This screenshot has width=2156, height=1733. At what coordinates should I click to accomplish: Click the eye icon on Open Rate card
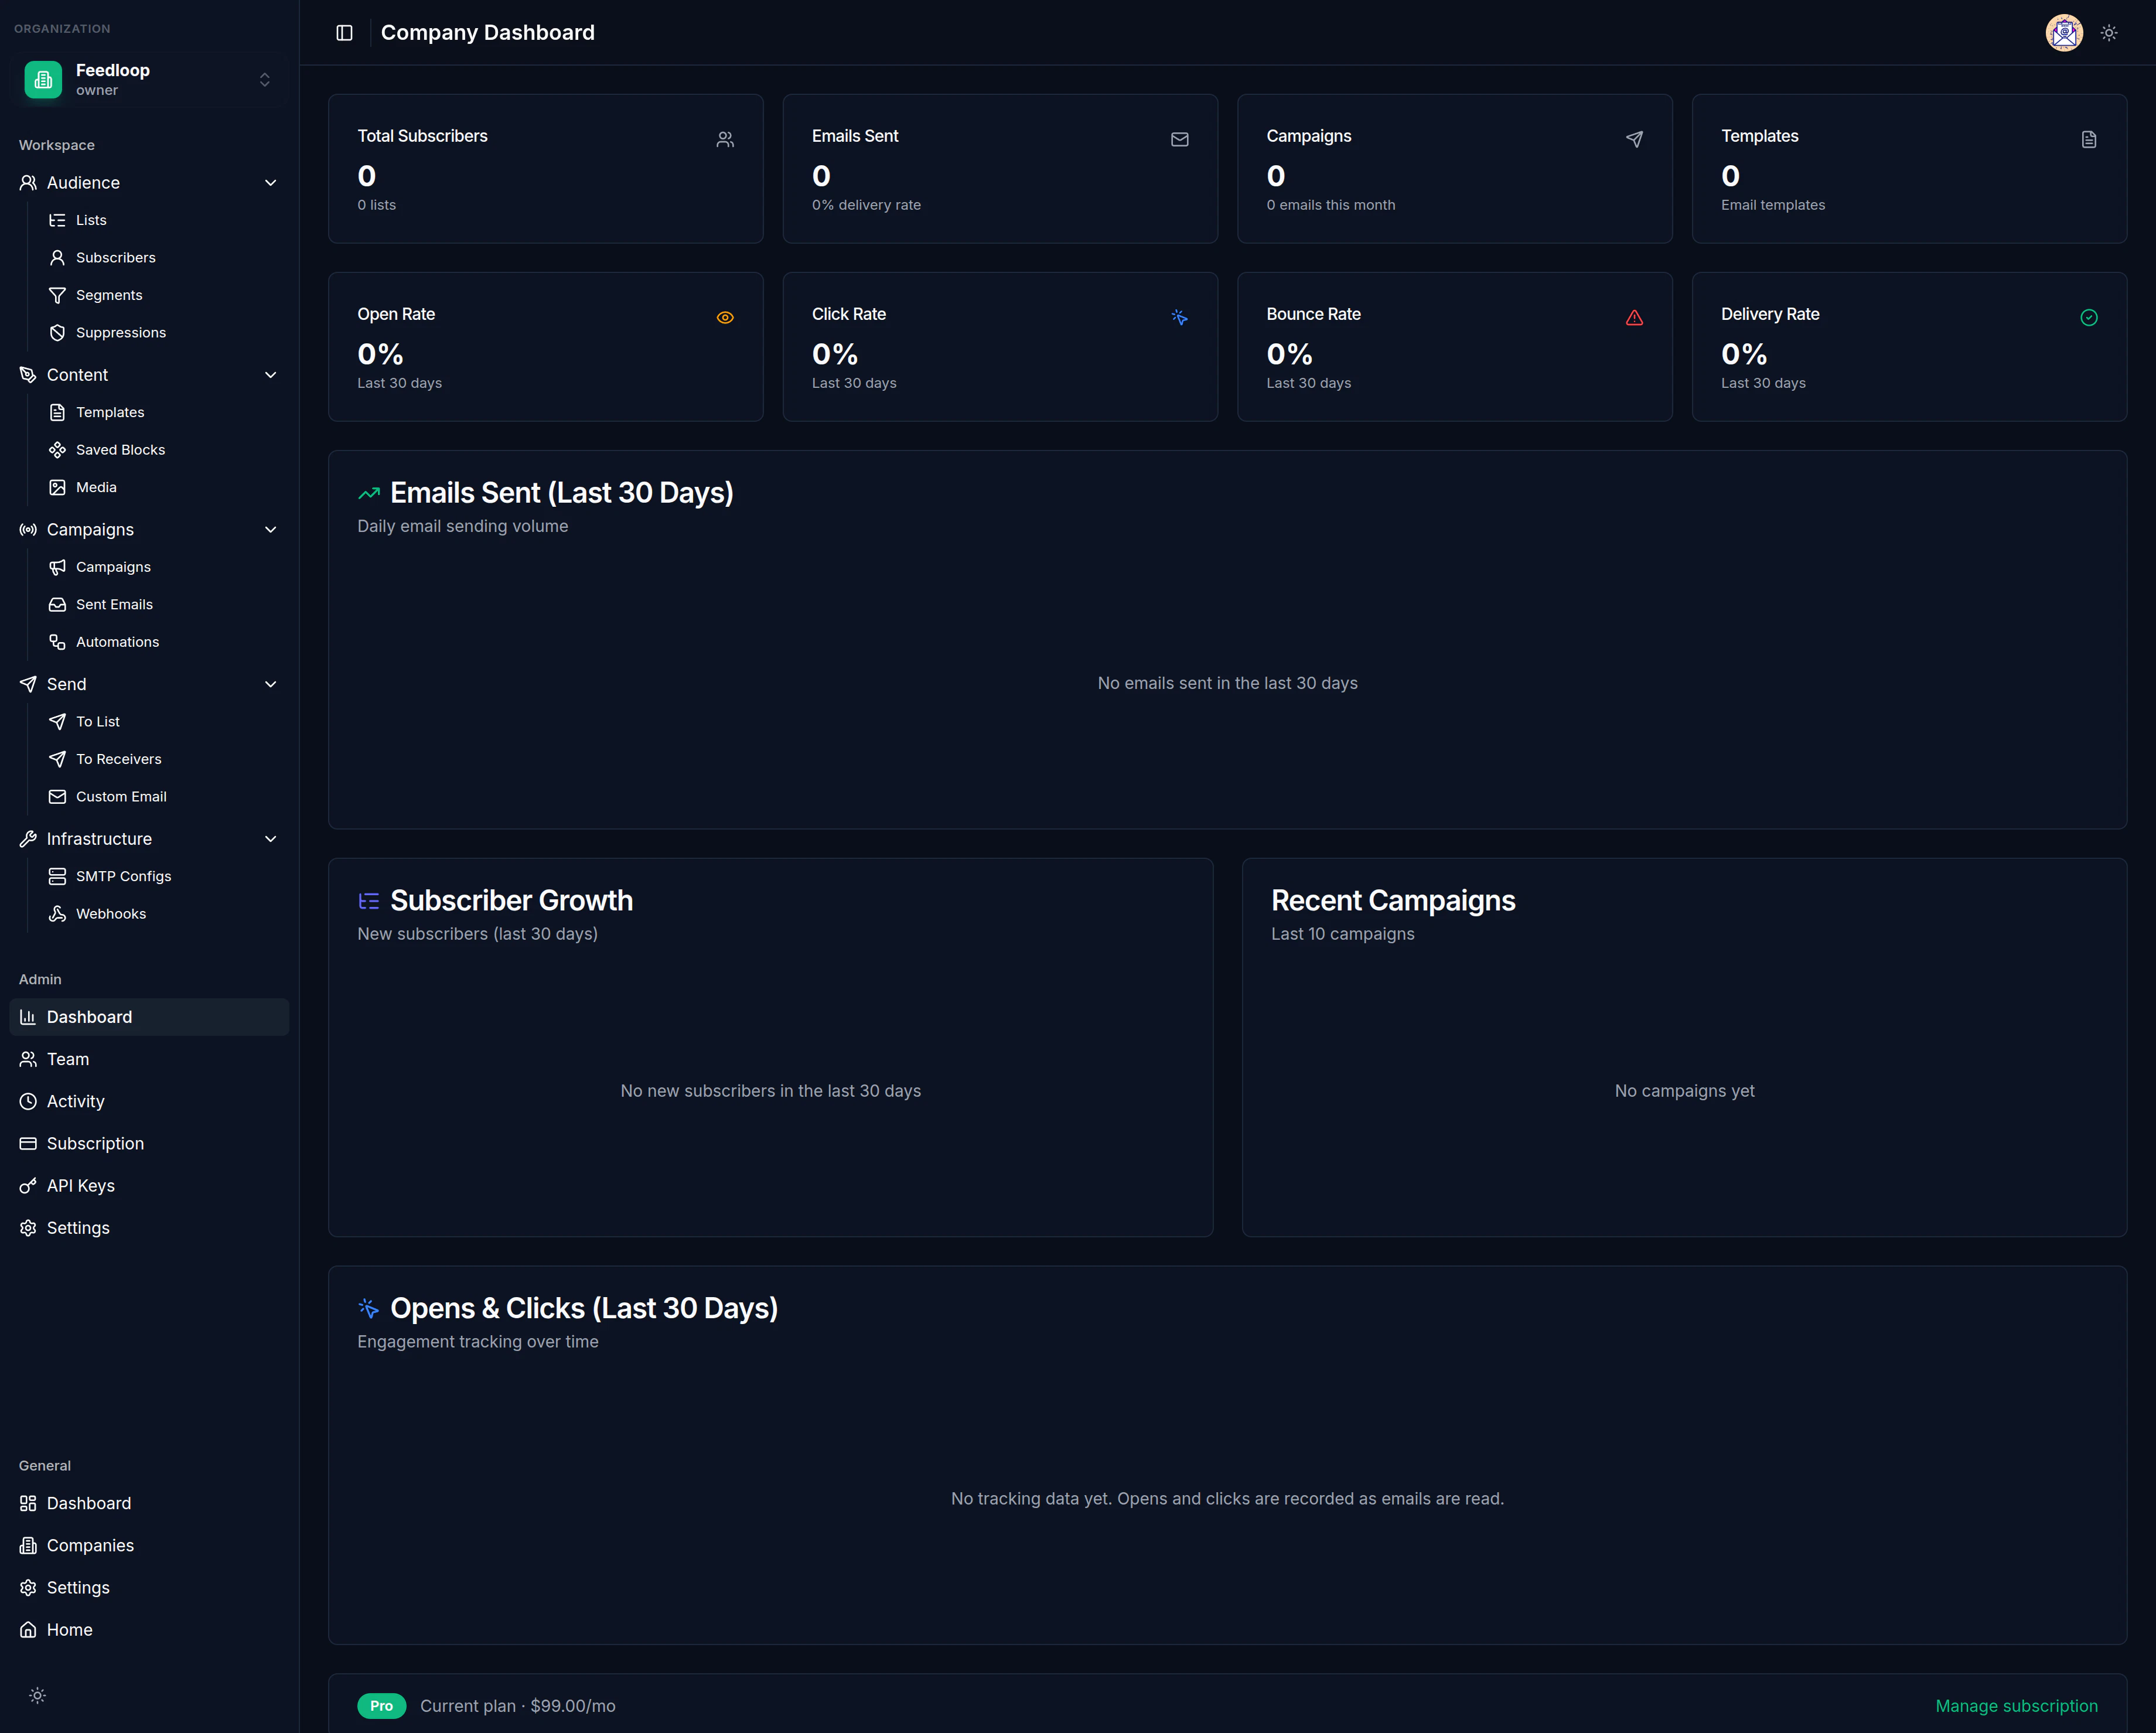pos(724,317)
